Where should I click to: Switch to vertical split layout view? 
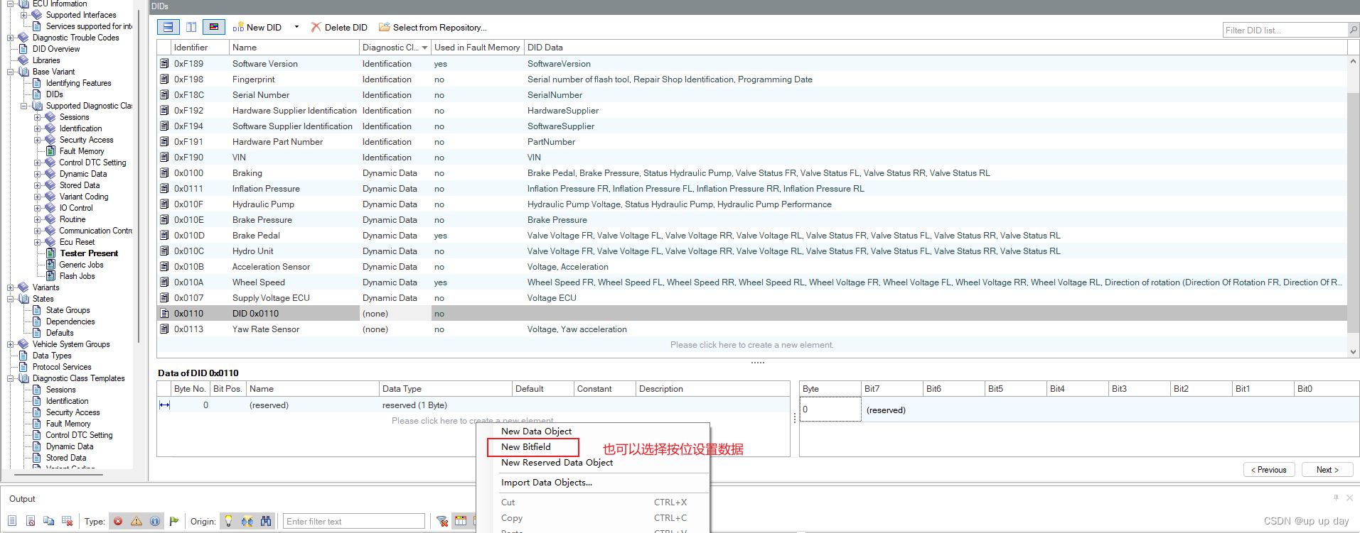coord(191,27)
